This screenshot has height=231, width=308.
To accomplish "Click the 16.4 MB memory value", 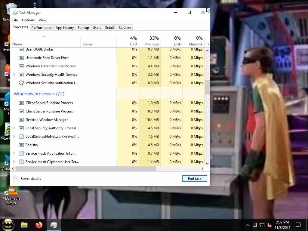I will click(x=152, y=120).
